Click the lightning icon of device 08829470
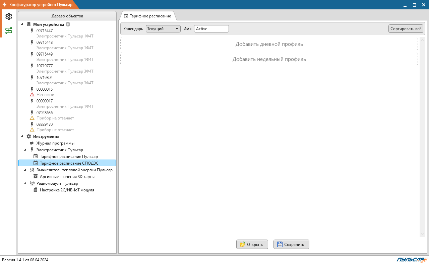 pyautogui.click(x=32, y=124)
